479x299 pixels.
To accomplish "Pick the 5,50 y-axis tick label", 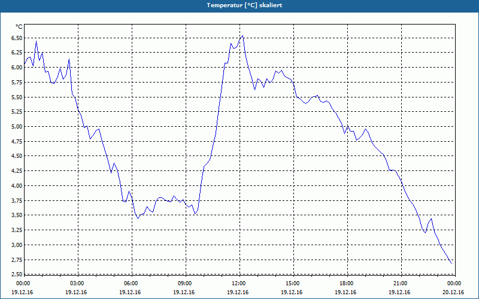I will click(x=17, y=97).
